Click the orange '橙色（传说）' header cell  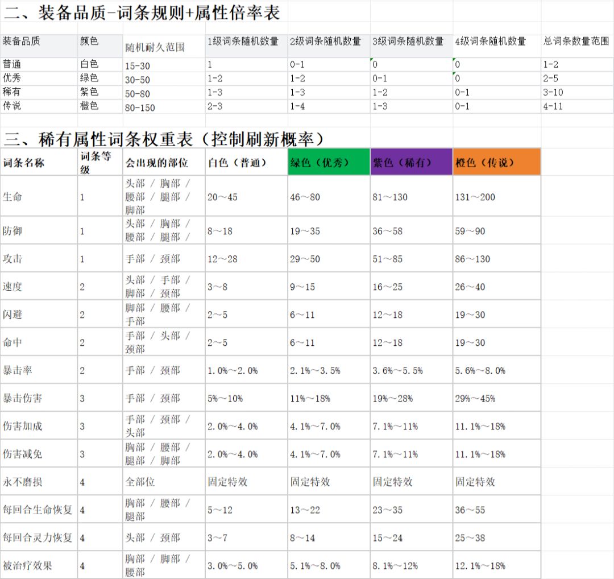click(x=497, y=162)
